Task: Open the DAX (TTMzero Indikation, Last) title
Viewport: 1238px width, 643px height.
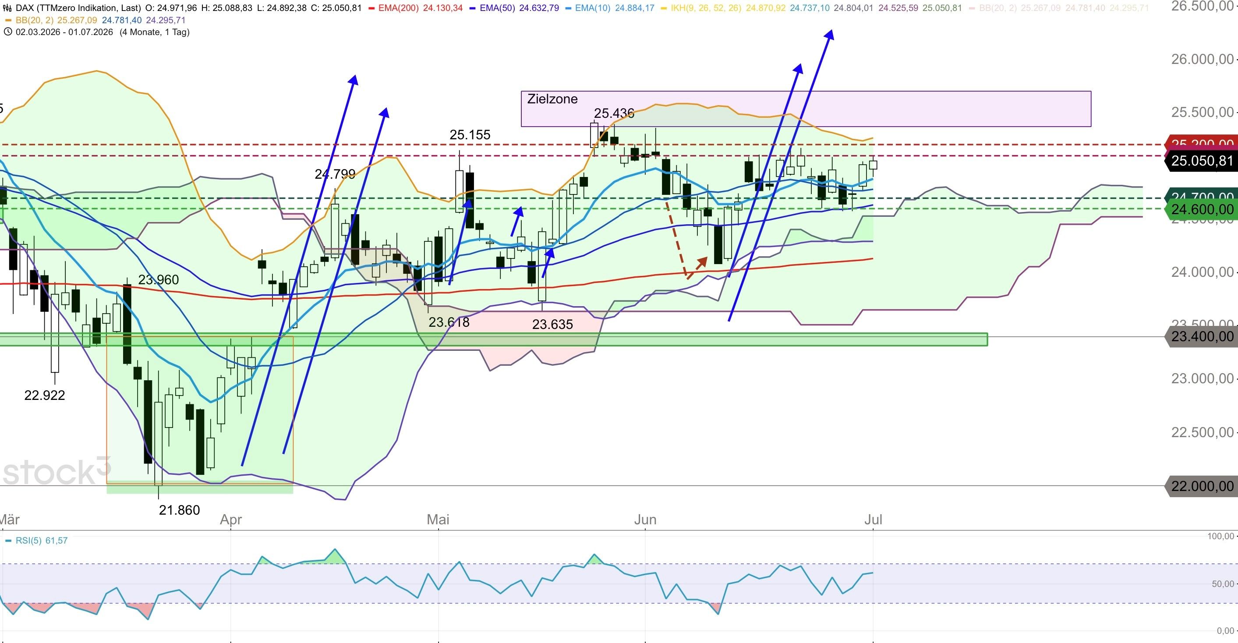Action: pos(78,8)
